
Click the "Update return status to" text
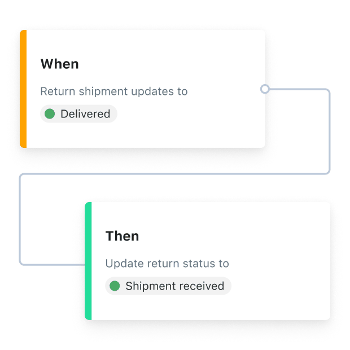167,264
